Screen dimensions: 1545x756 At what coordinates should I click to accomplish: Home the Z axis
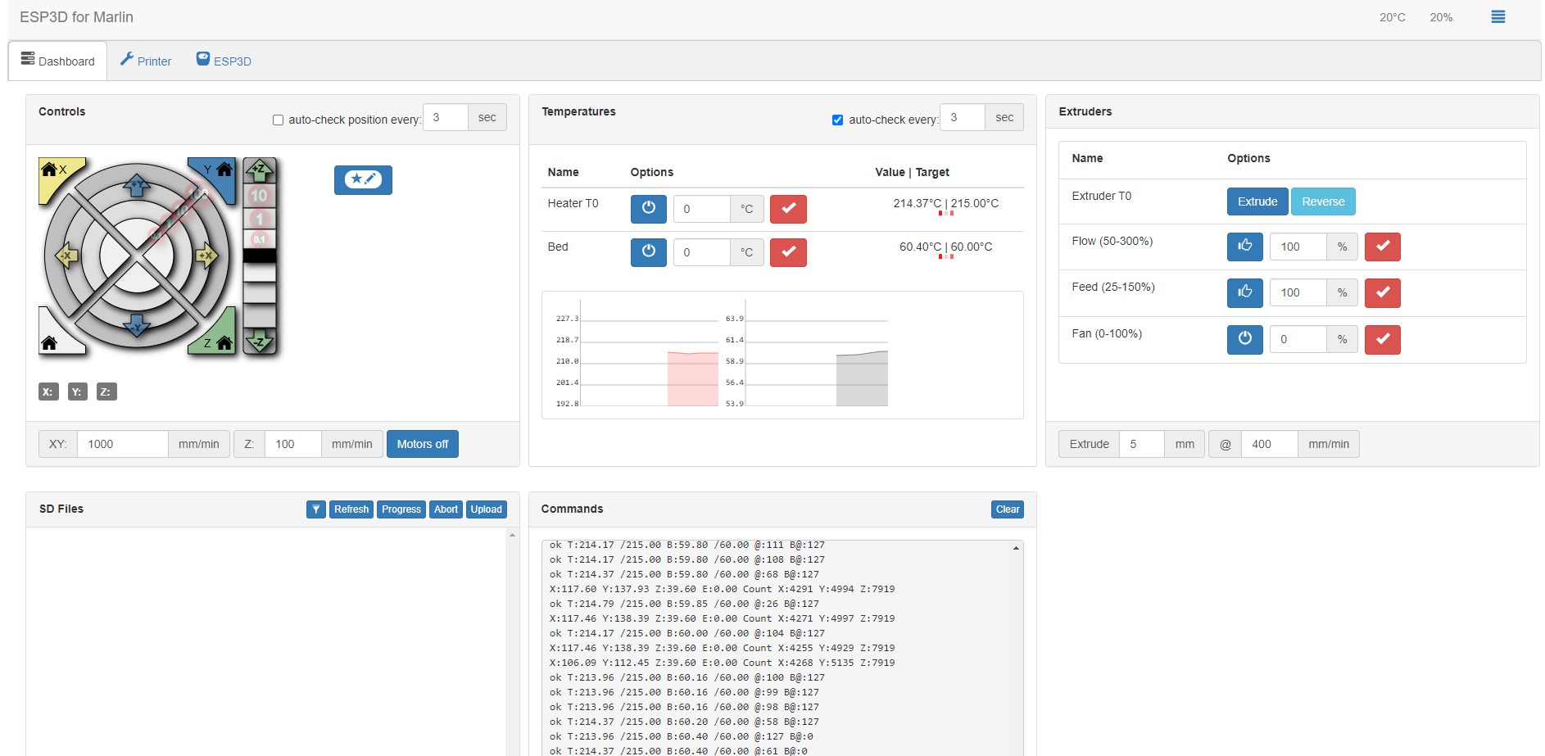[217, 336]
